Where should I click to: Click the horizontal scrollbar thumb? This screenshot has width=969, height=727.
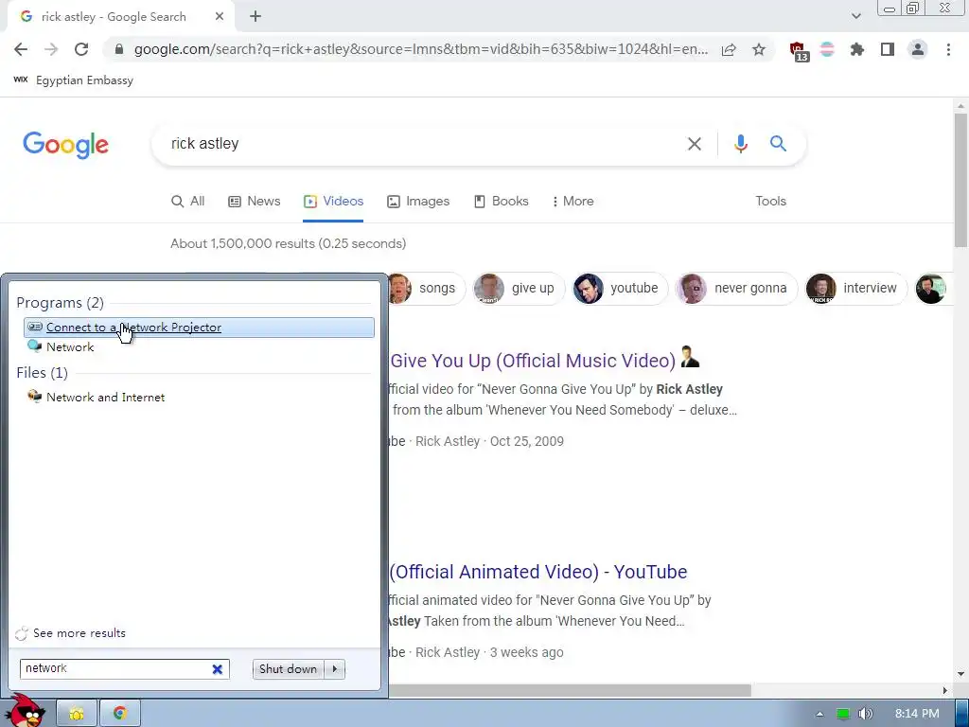(x=569, y=690)
